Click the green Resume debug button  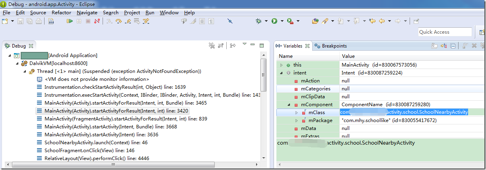70,21
